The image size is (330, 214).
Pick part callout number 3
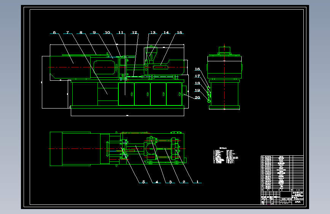click(x=171, y=182)
